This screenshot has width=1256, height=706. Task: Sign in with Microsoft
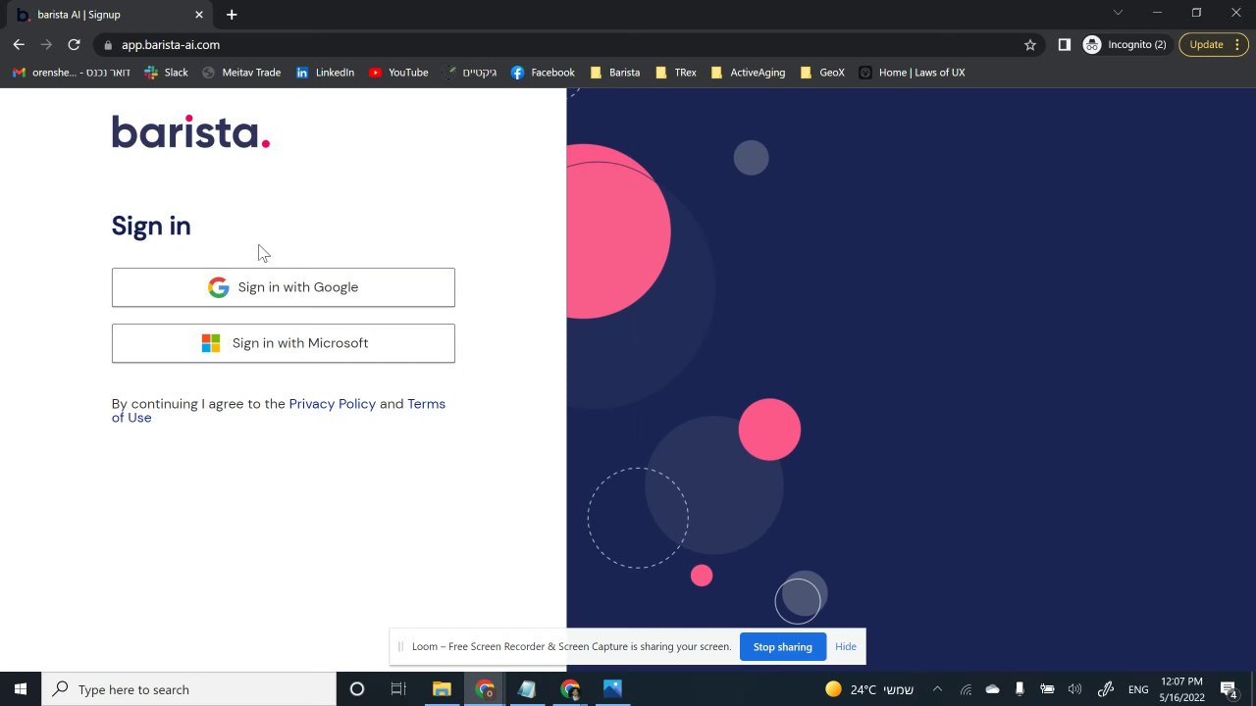point(284,343)
